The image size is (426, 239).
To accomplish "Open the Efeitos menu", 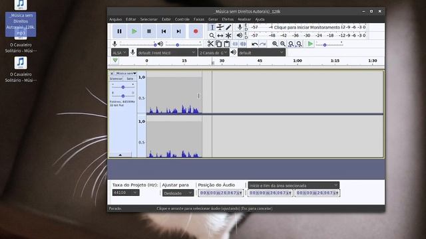I will click(x=228, y=19).
